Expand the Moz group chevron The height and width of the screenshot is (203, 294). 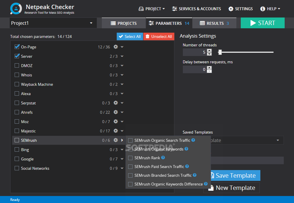coord(122,122)
